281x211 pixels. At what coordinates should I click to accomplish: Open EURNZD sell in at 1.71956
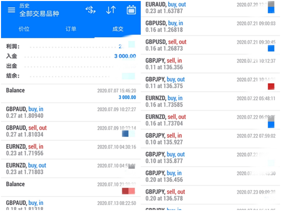coord(71,150)
